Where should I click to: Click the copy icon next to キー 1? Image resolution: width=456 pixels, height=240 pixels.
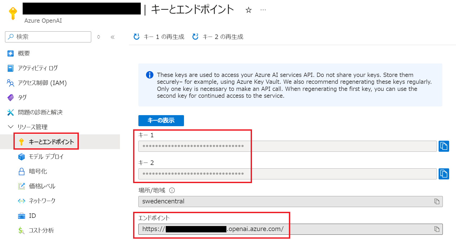[x=444, y=146]
